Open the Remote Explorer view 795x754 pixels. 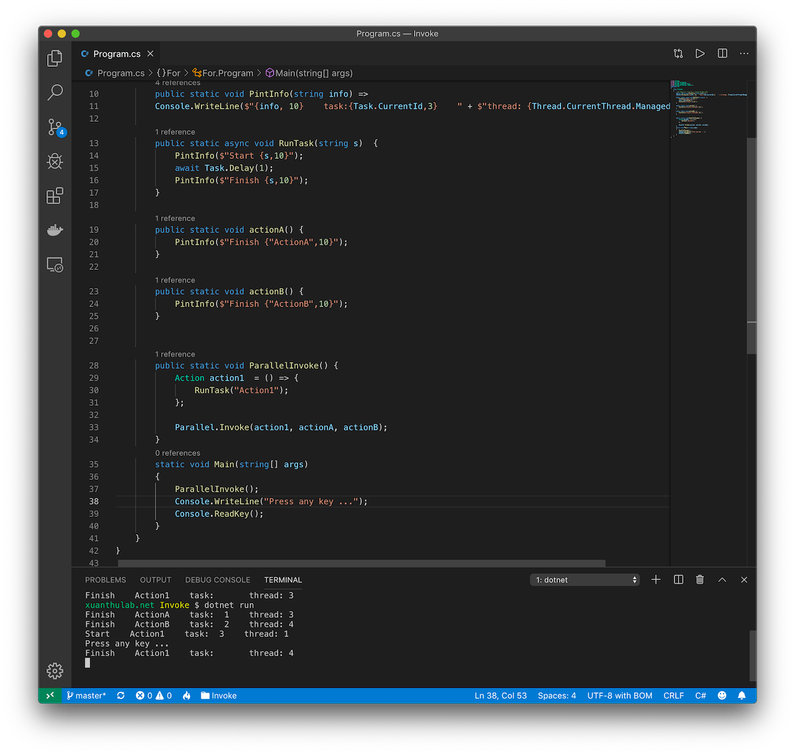[55, 265]
